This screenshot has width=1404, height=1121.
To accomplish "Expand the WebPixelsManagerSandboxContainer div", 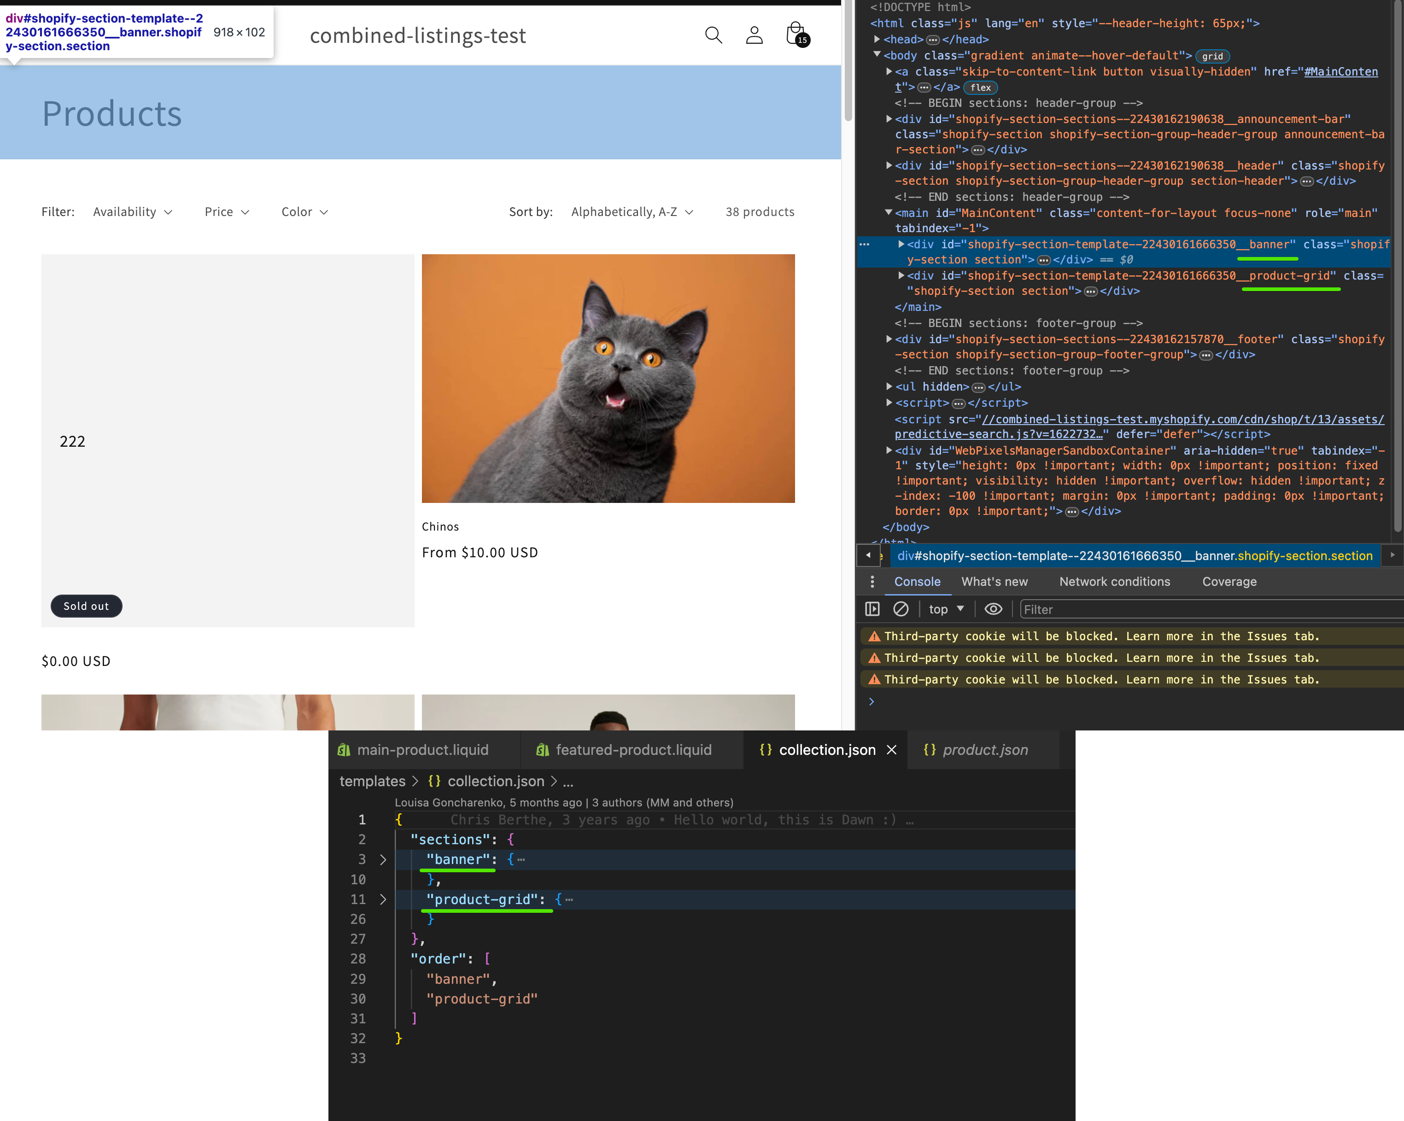I will click(x=889, y=450).
